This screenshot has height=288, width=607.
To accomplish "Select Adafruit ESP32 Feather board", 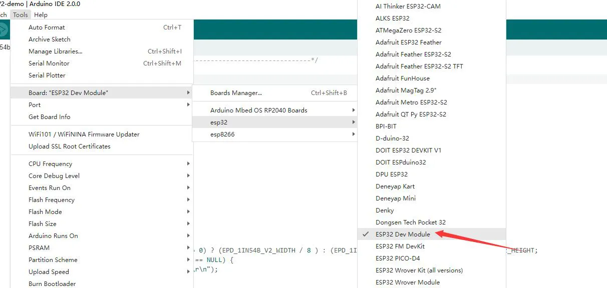I will pyautogui.click(x=432, y=42).
